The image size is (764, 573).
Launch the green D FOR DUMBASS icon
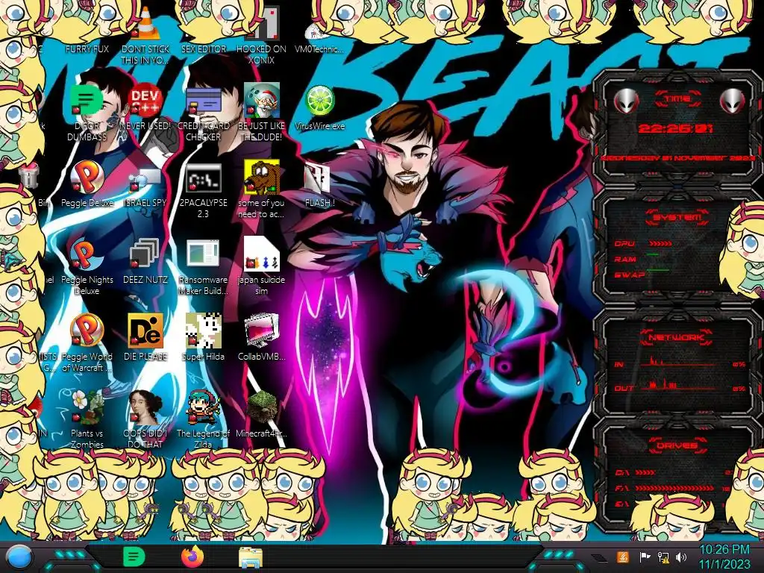tap(87, 101)
